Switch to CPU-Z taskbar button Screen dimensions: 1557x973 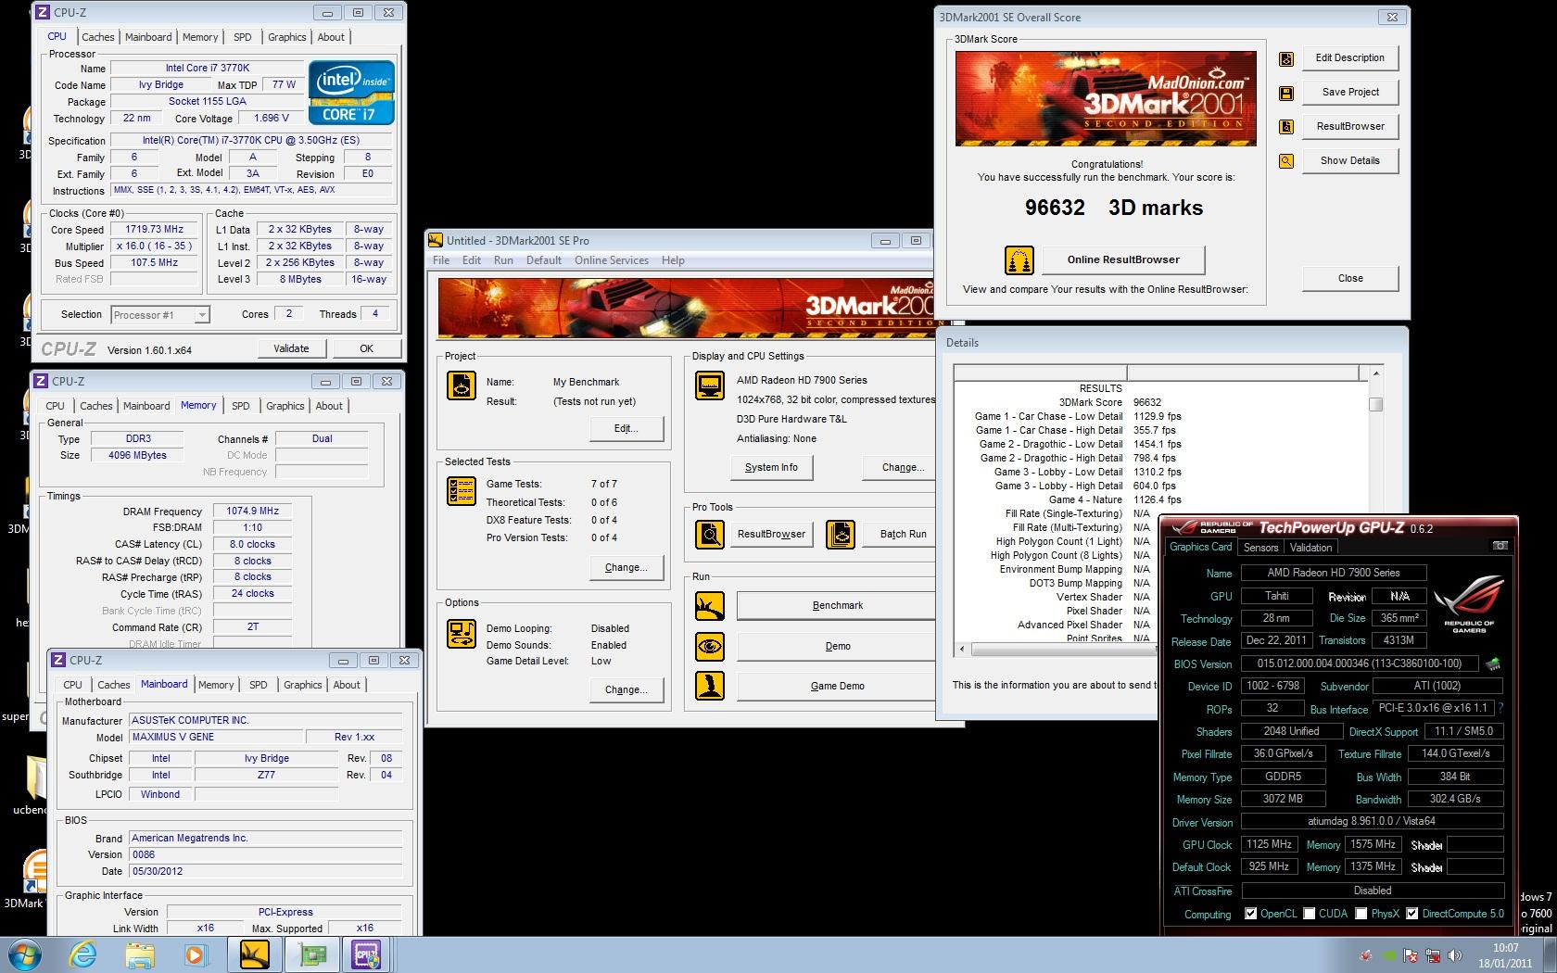pyautogui.click(x=367, y=954)
